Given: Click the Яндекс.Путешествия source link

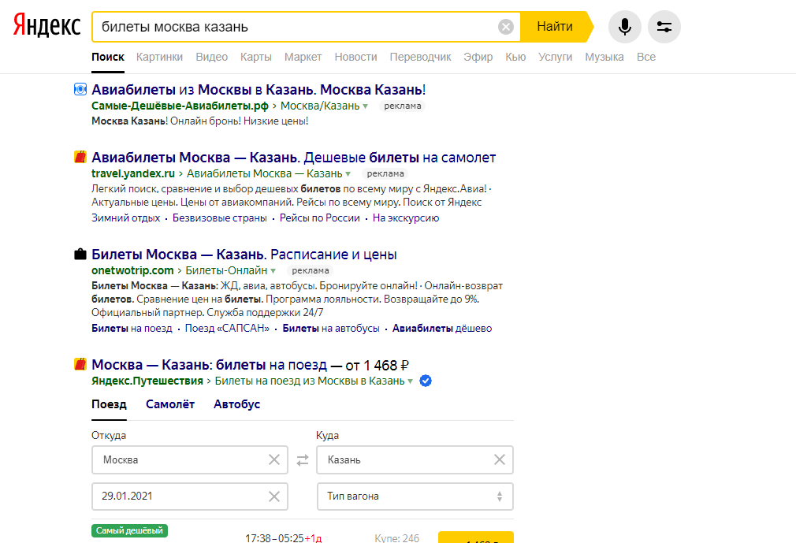Looking at the screenshot, I should [147, 381].
